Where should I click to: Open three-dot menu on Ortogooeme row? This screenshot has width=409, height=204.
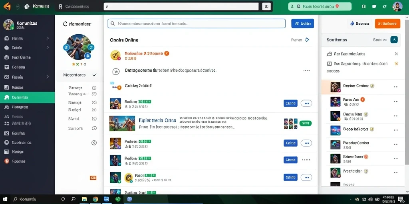point(306,71)
